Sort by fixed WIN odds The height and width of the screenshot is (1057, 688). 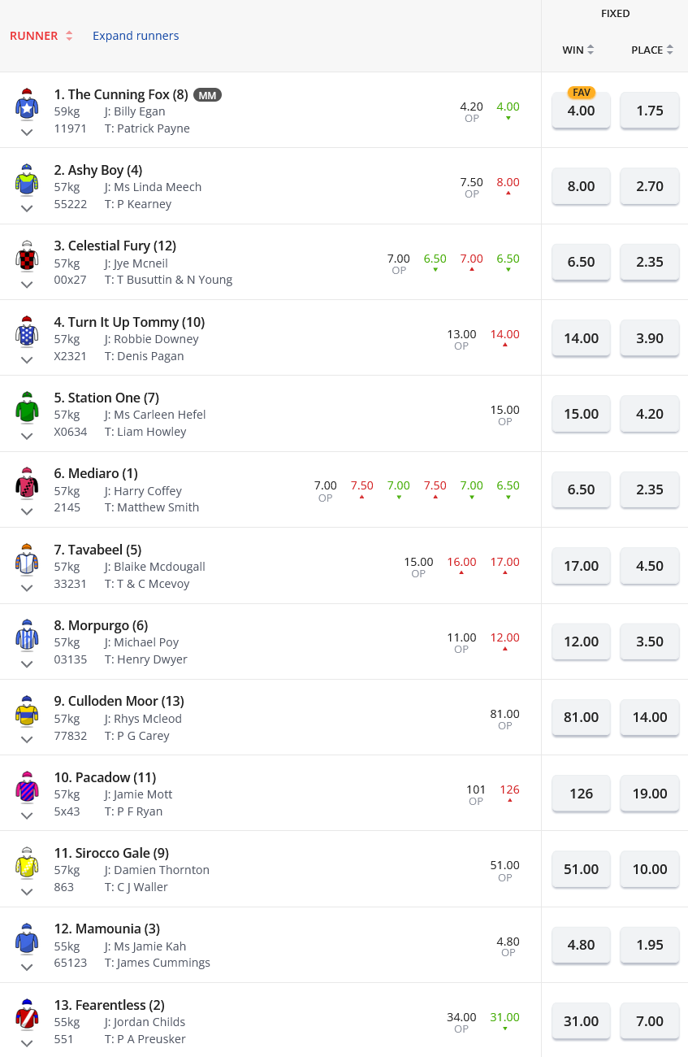578,50
